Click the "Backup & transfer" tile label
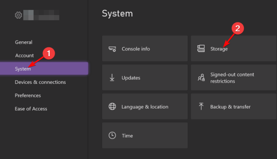The image size is (277, 159). coord(230,107)
